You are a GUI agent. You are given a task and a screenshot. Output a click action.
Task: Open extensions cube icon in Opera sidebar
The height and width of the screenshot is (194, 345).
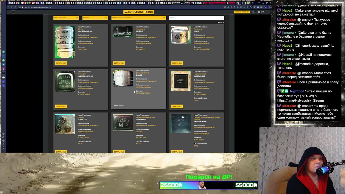point(4,144)
